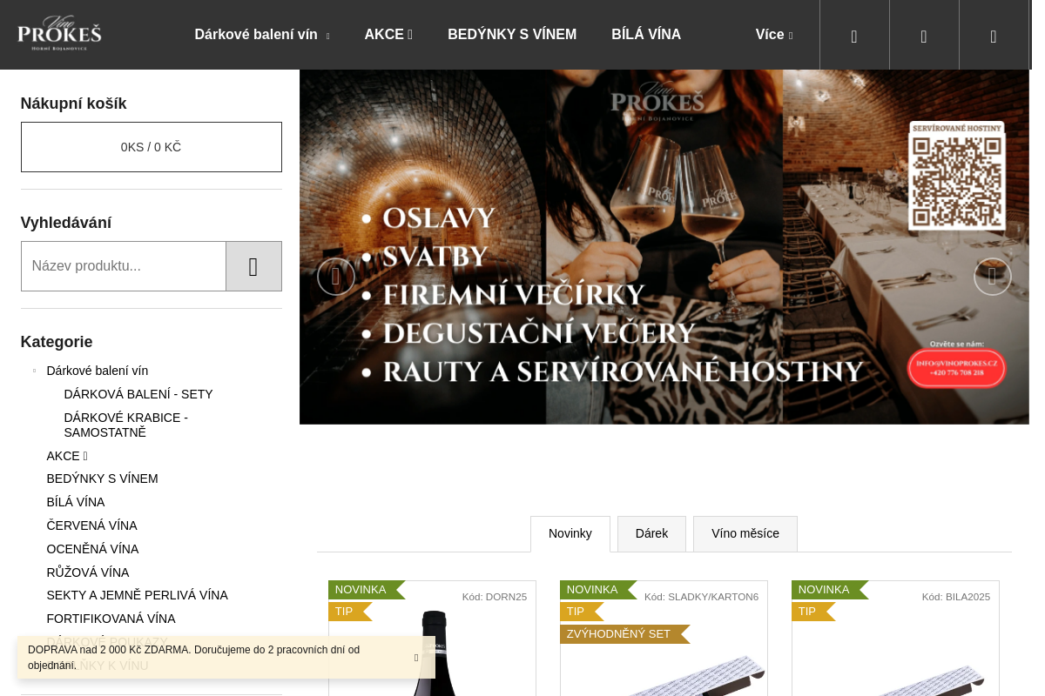Open DÁRKOVÉ KRABICE - SAMOSTATNĚ subcategory
This screenshot has height=696, width=1045.
tap(126, 425)
